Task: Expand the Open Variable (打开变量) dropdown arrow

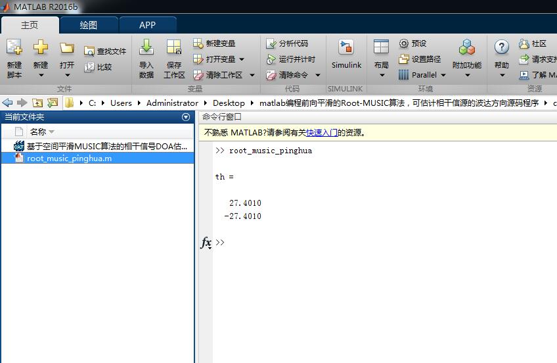Action: point(242,59)
